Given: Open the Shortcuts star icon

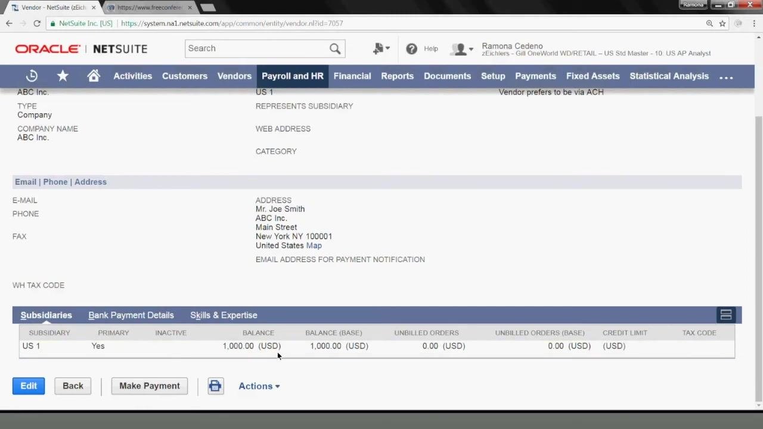Looking at the screenshot, I should pyautogui.click(x=63, y=76).
